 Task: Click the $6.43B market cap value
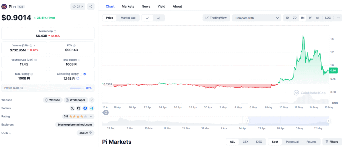coord(41,36)
